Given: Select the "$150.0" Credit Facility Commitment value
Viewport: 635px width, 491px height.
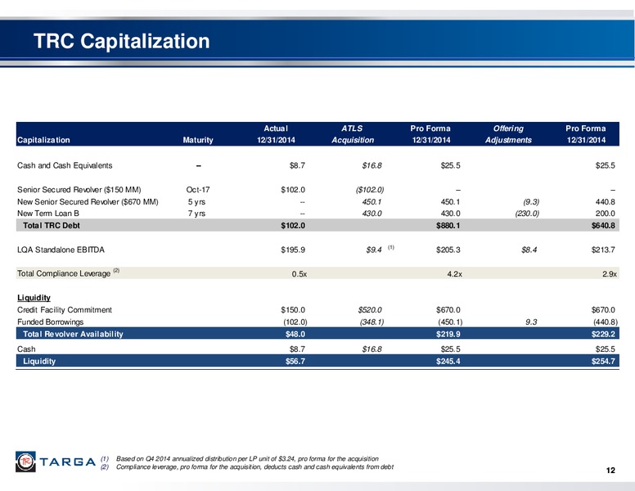Looking at the screenshot, I should point(293,310).
